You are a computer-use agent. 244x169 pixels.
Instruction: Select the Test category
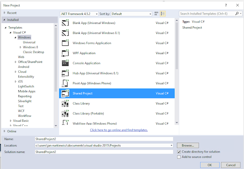[21, 106]
